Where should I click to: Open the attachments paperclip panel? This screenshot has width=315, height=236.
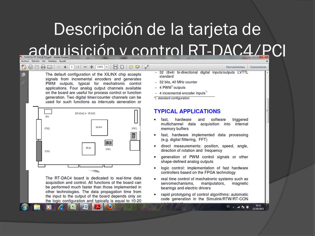pos(24,83)
